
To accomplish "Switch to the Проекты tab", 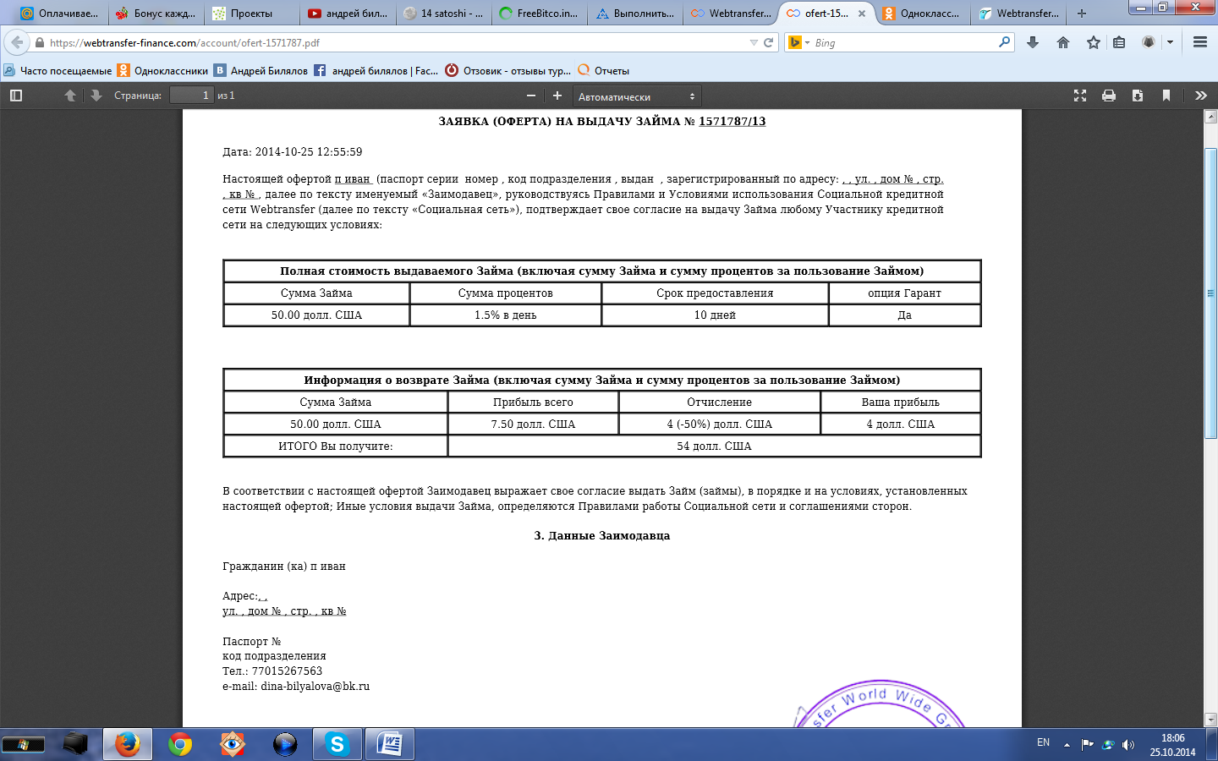I will (x=251, y=14).
